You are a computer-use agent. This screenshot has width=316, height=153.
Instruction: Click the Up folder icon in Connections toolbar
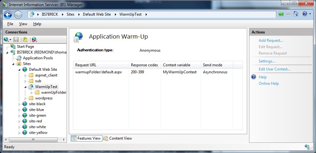(25, 40)
